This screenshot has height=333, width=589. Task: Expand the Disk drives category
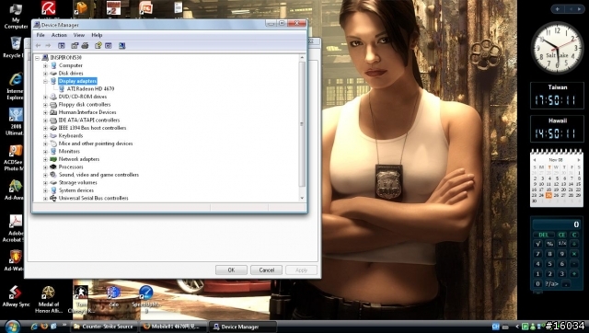(45, 74)
